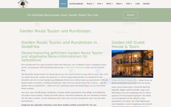Go to the Links page
Screen dimensions: 171x107
point(137,4)
